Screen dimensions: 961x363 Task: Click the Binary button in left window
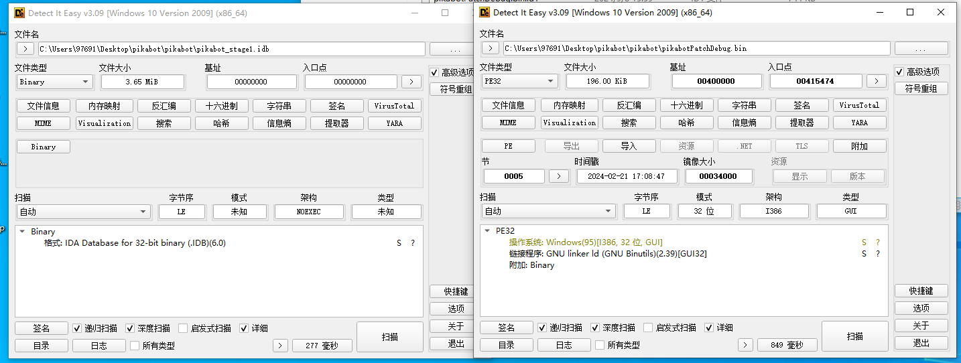click(x=43, y=147)
